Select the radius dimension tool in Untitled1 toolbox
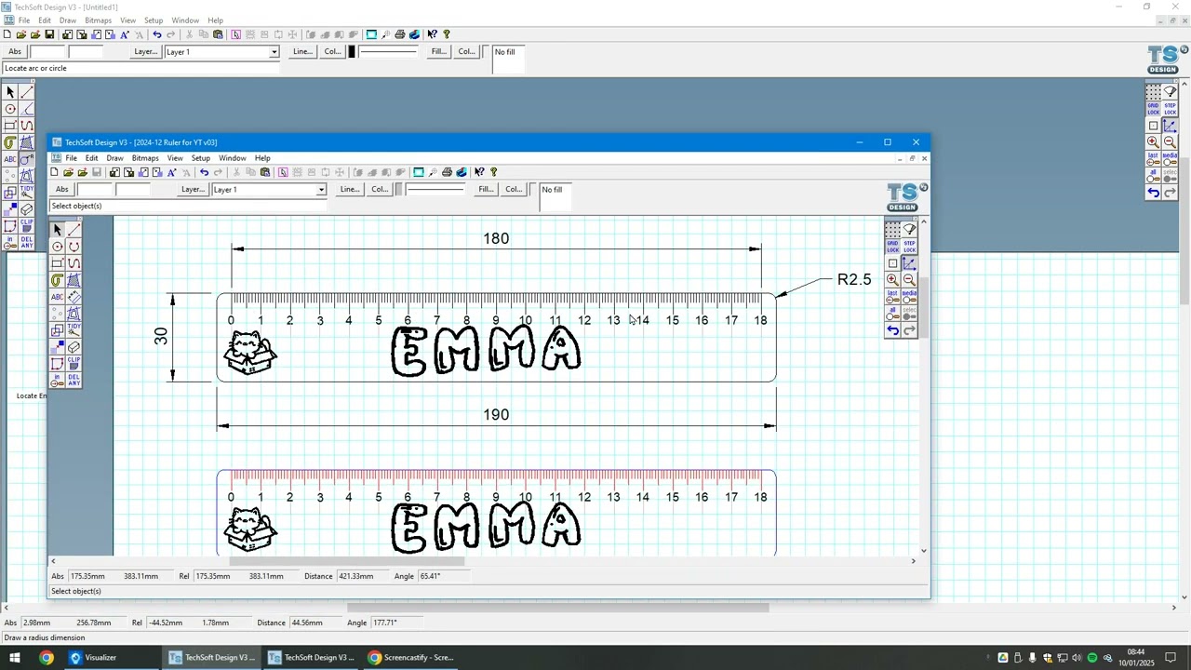Viewport: 1191px width, 670px height. click(26, 159)
